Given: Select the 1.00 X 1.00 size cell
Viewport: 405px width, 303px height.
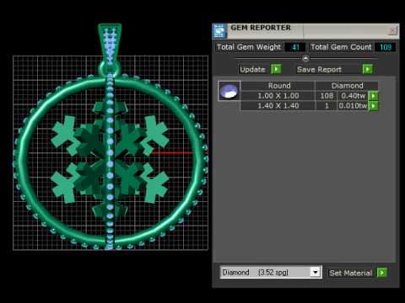Looking at the screenshot, I should coord(278,96).
